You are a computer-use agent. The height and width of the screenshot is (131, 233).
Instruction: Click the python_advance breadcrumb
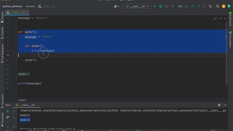tap(12, 7)
